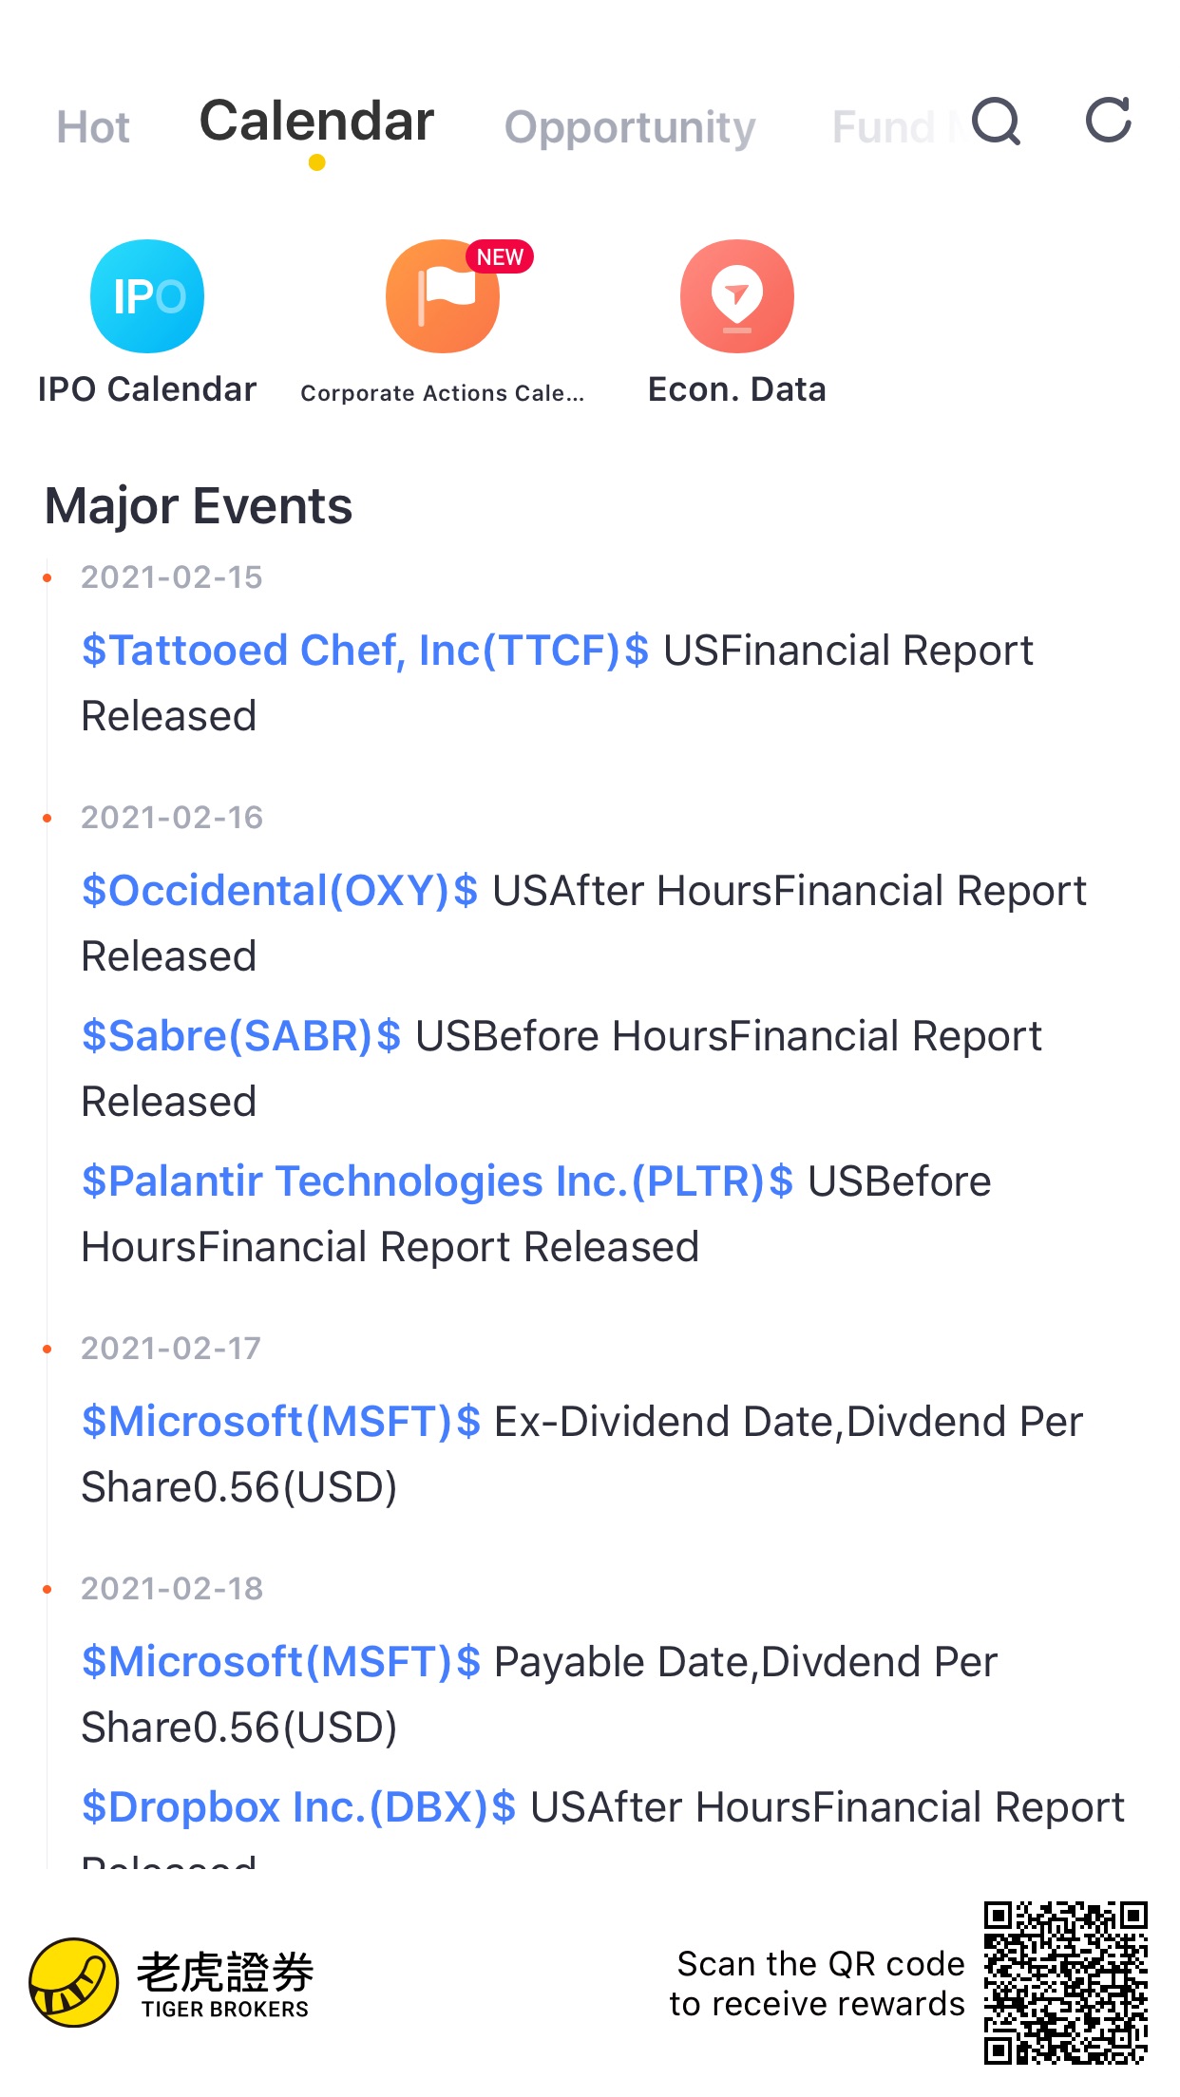Tap the NEW badge on Corporate Actions

500,257
